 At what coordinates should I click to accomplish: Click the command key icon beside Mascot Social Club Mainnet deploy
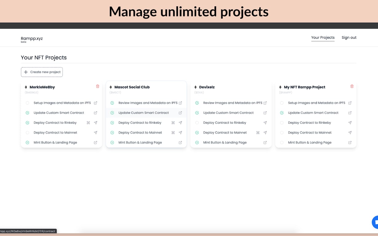173,132
